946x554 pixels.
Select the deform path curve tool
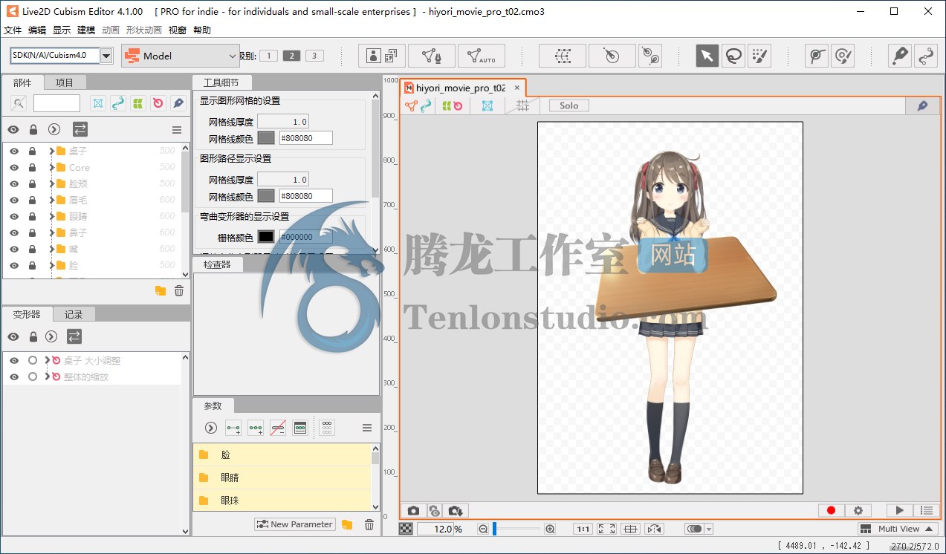(x=926, y=56)
